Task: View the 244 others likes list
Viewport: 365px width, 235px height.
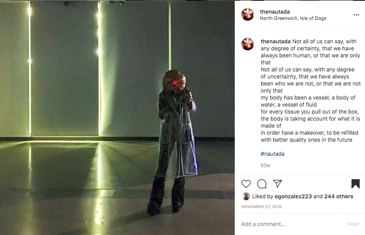Action: coord(338,196)
